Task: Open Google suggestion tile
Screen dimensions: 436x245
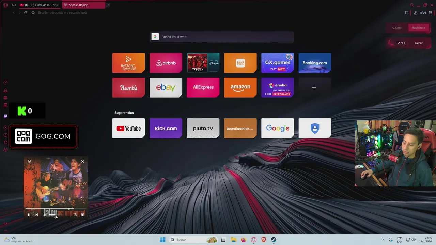Action: tap(278, 128)
